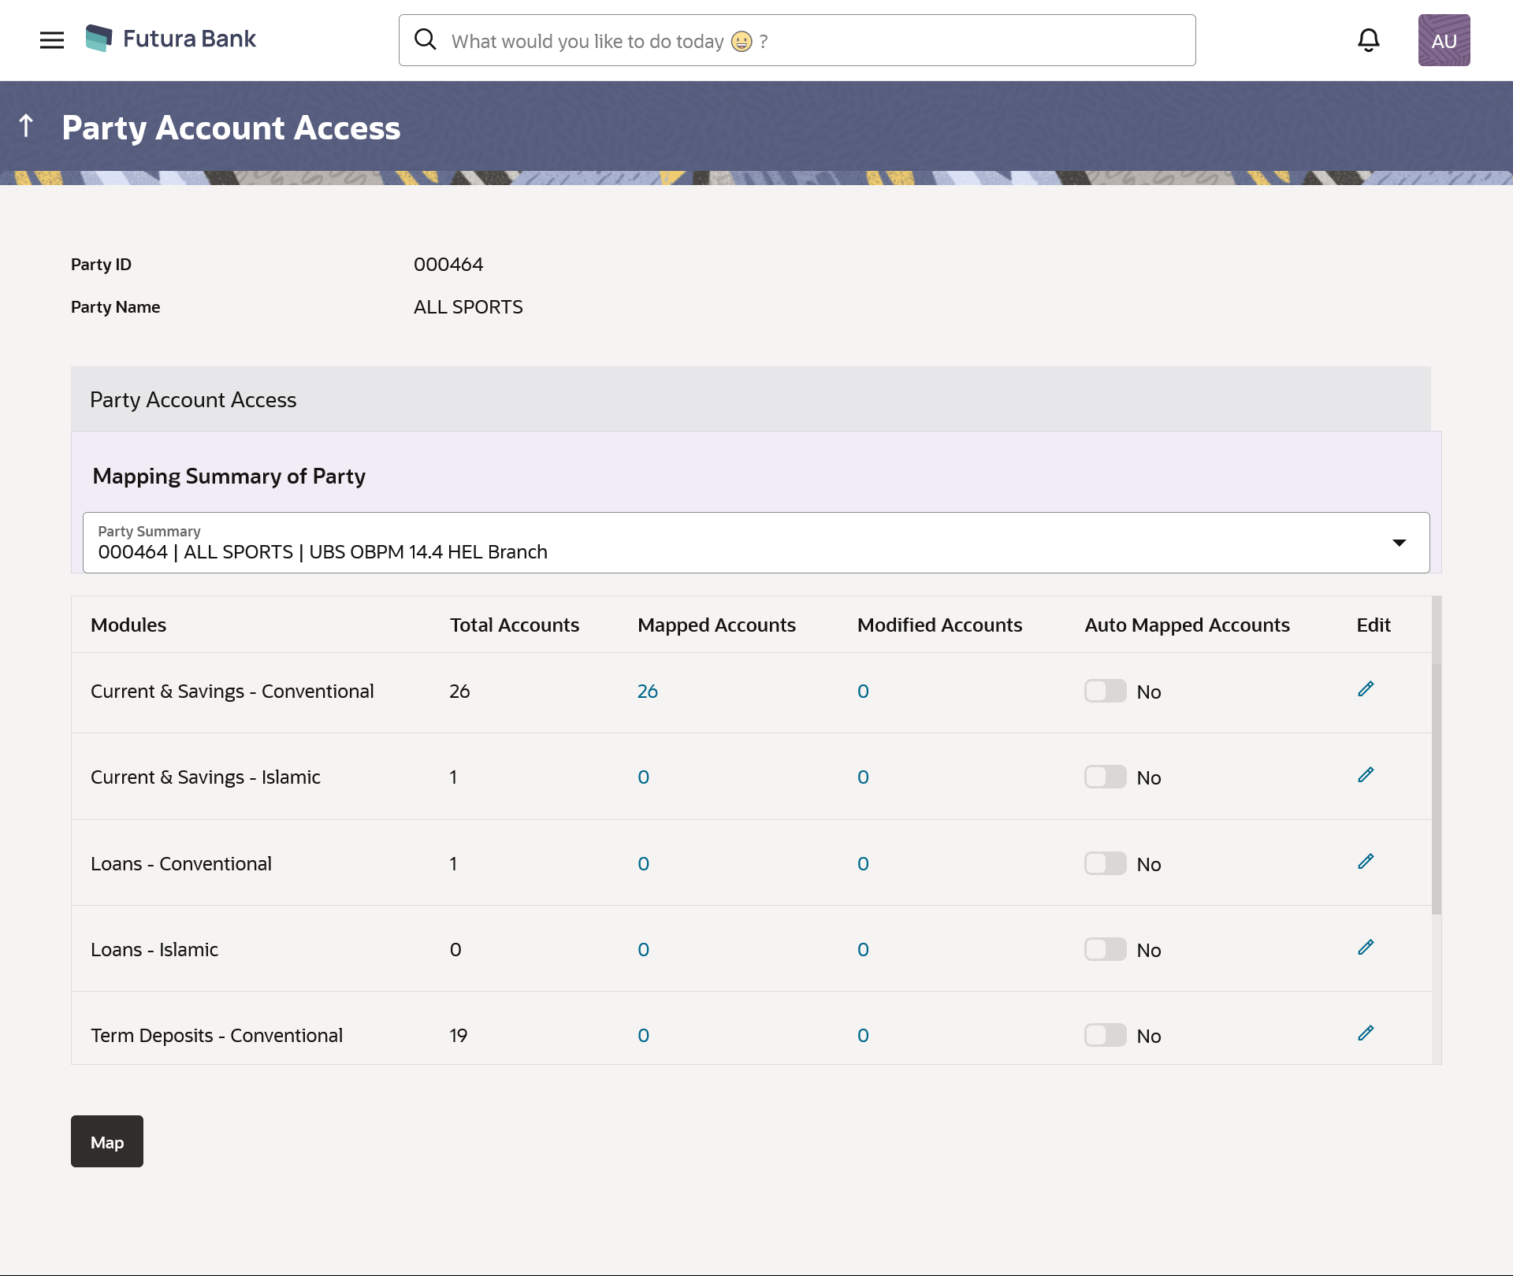Toggle auto mapping for Loans - Islamic

1105,950
